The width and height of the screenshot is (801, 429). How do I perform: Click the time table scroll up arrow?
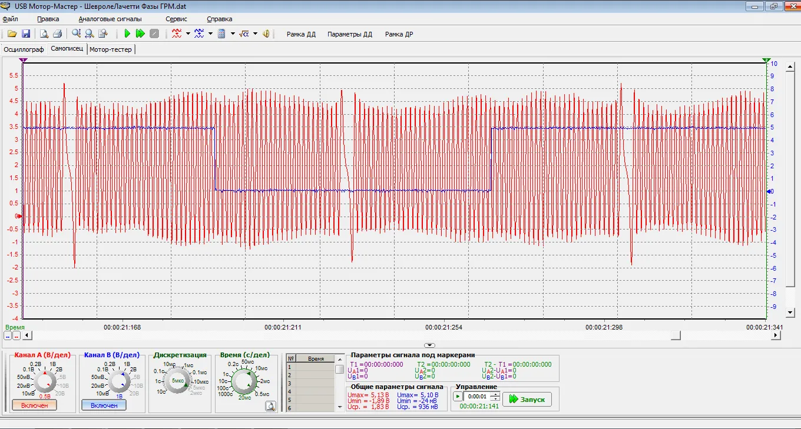pos(340,358)
